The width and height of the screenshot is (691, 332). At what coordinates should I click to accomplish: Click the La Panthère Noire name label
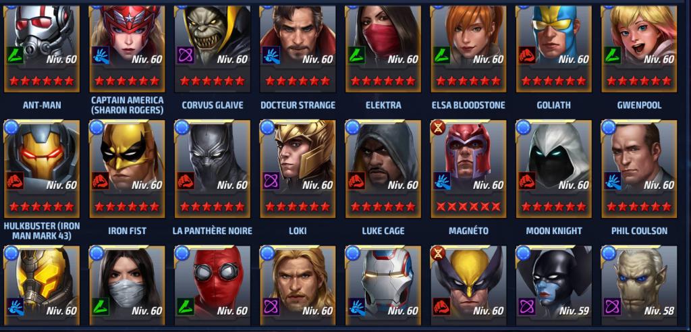(x=213, y=231)
